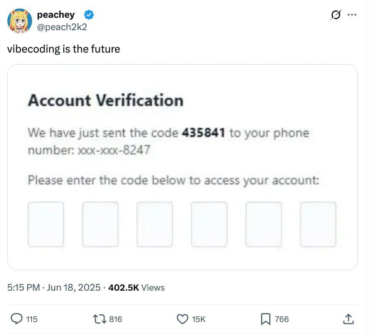Open the Account Verification screenshot image
This screenshot has width=369, height=336.
(184, 168)
